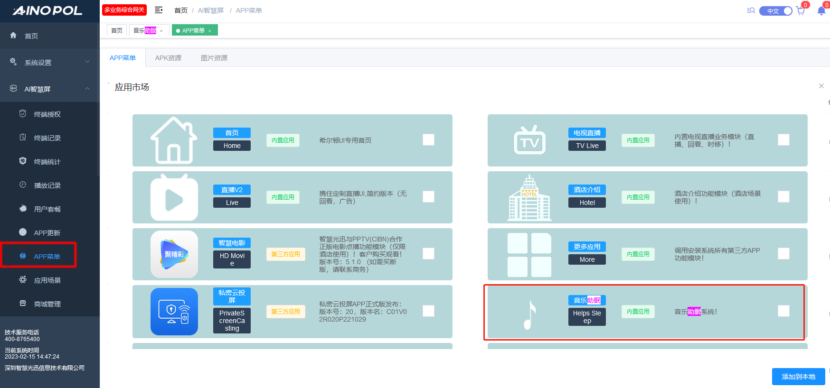Select the 智慧电影 HD Movie checkbox
This screenshot has height=388, width=830.
coord(428,254)
